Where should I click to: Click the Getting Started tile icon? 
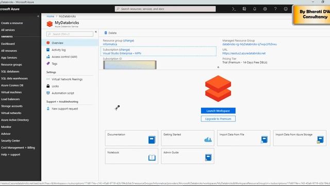(208, 139)
